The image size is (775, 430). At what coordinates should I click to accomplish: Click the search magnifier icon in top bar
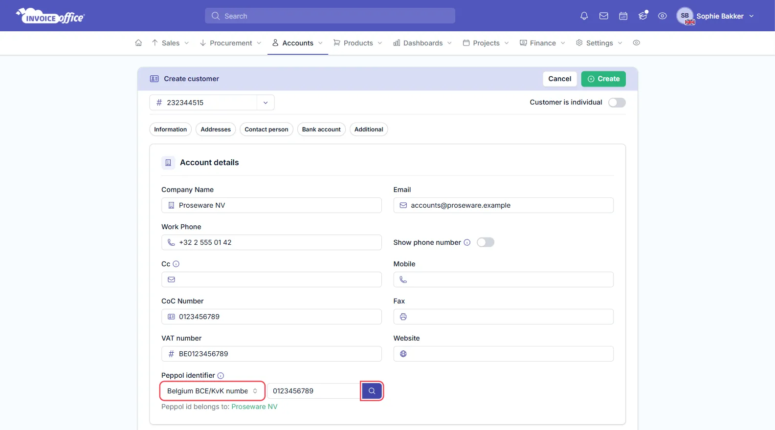click(216, 16)
